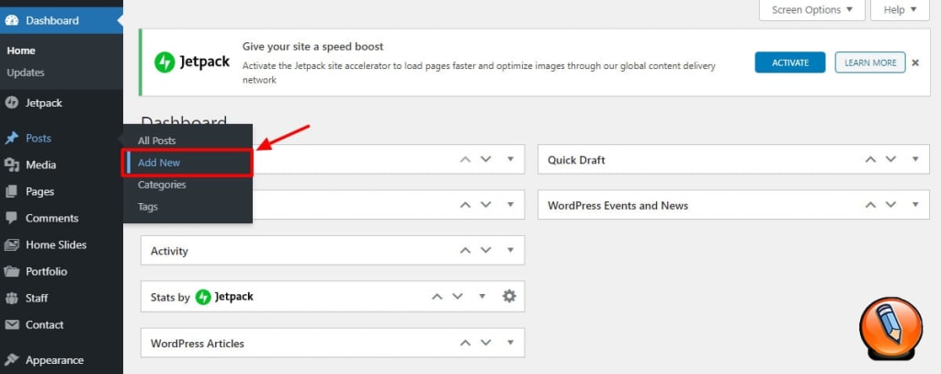The height and width of the screenshot is (374, 941).
Task: Click green Jetpack icon in Stats widget
Action: [203, 297]
